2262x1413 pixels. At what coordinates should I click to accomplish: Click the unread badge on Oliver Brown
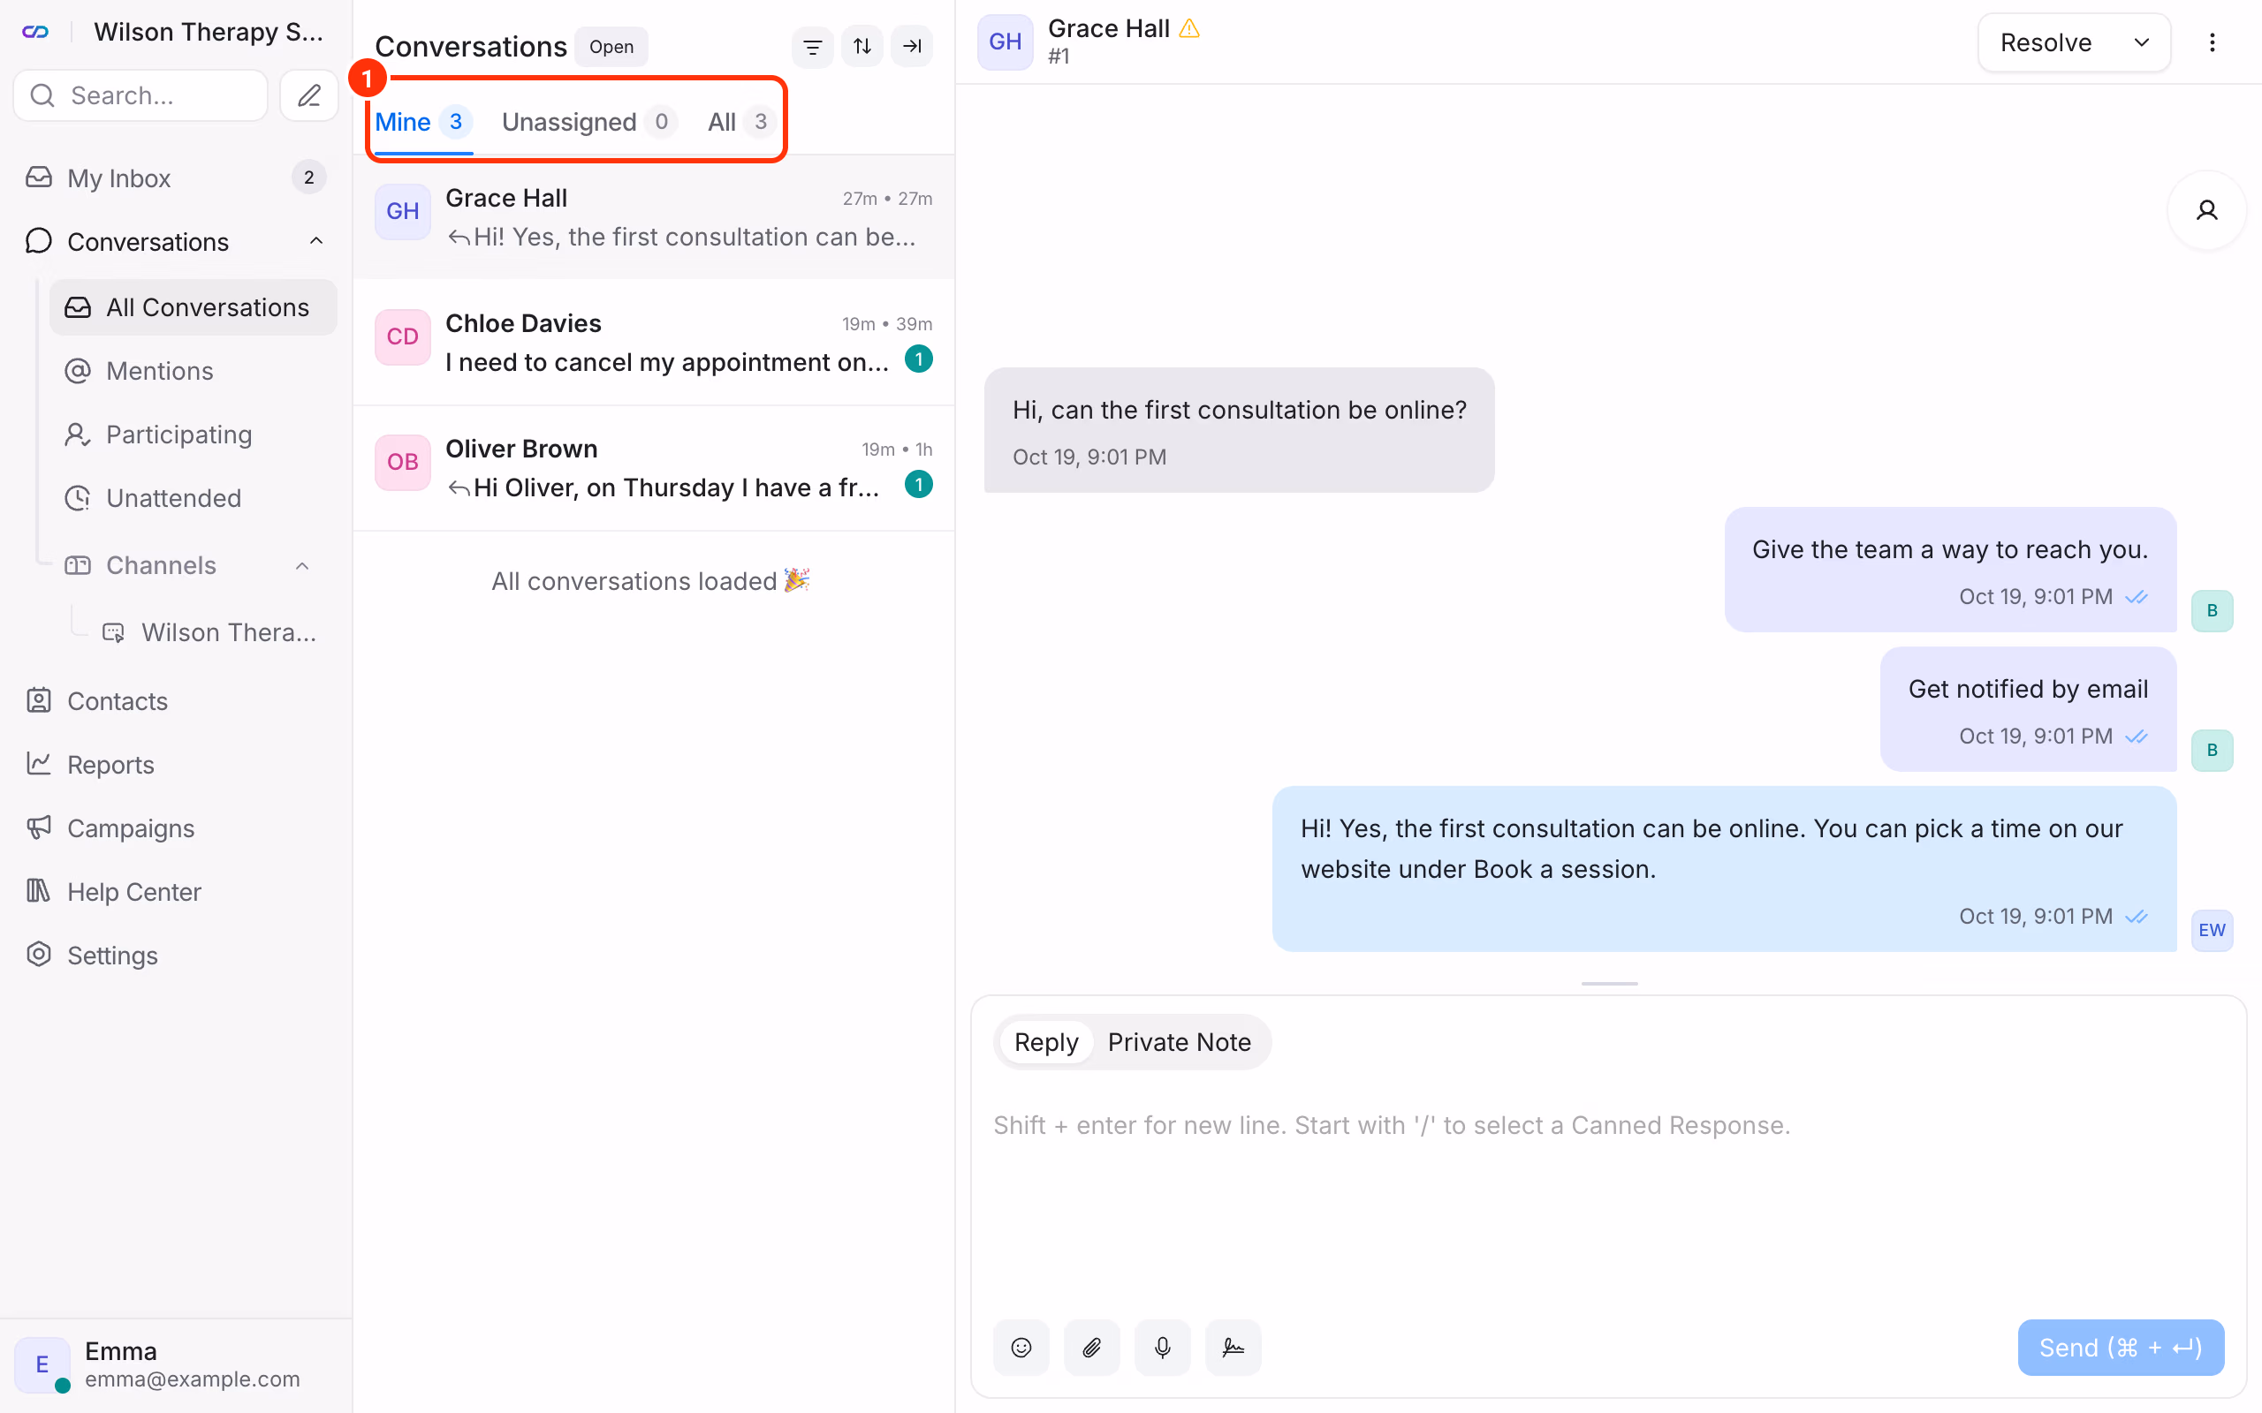coord(919,484)
